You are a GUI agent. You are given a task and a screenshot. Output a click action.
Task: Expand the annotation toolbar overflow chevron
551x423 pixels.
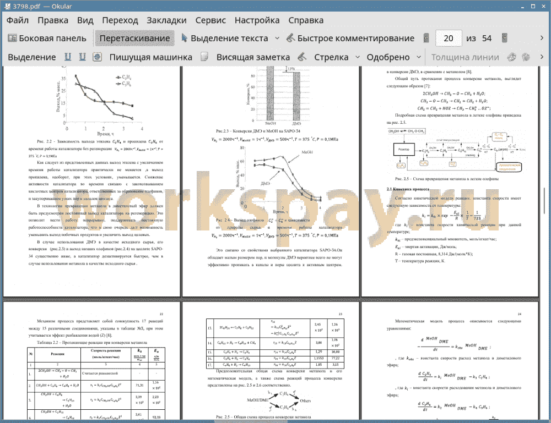click(x=542, y=57)
